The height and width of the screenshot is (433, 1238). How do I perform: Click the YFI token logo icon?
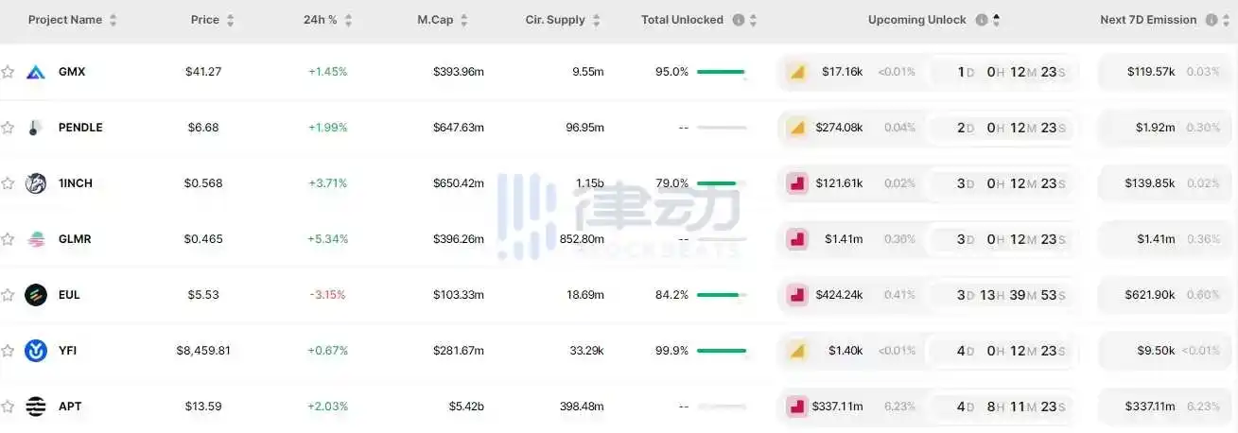36,351
